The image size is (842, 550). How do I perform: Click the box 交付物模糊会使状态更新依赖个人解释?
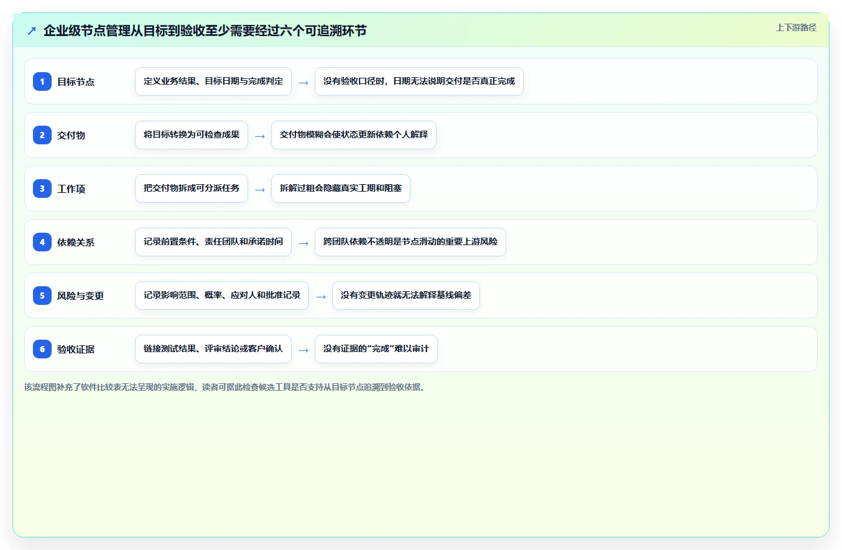pyautogui.click(x=354, y=135)
